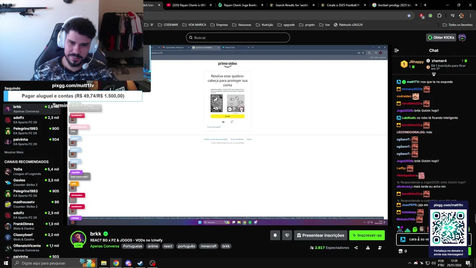Click the broken heart unfollow icon
476x268 pixels.
287,235
